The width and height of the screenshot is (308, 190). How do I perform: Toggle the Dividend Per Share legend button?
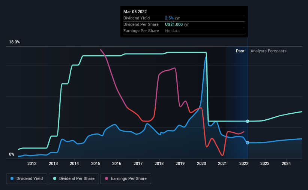[x=74, y=179]
